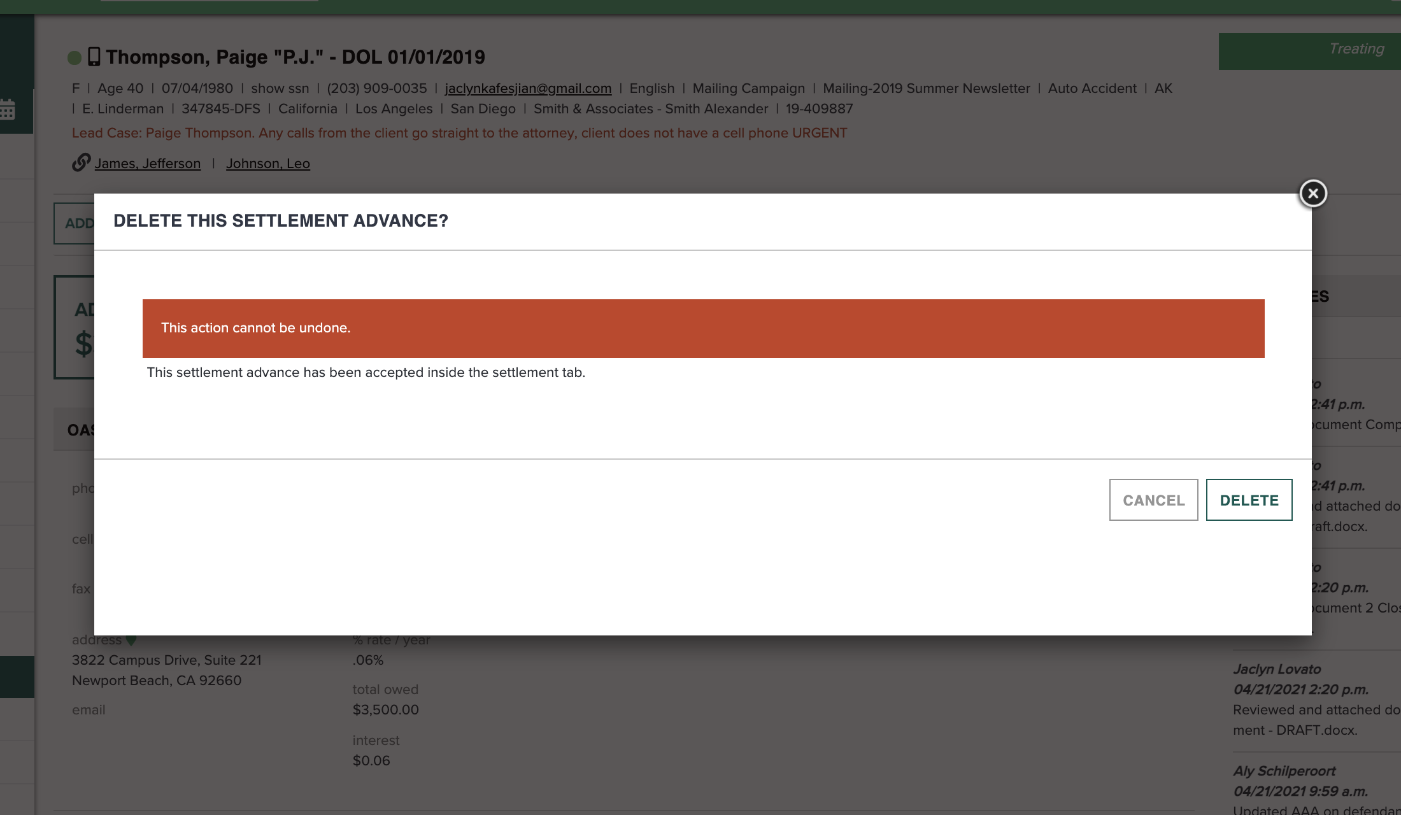The width and height of the screenshot is (1401, 815).
Task: Reveal the SSN via the show ssn link
Action: click(279, 89)
